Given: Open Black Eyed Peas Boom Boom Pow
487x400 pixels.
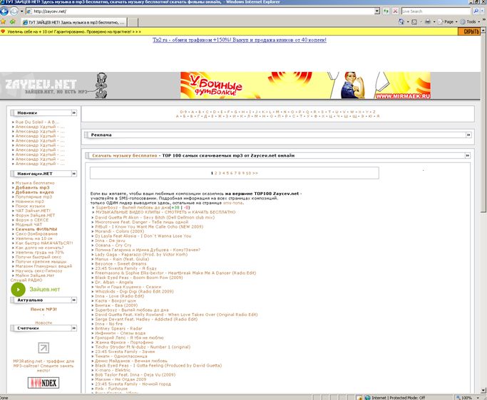Looking at the screenshot, I should pos(139,278).
